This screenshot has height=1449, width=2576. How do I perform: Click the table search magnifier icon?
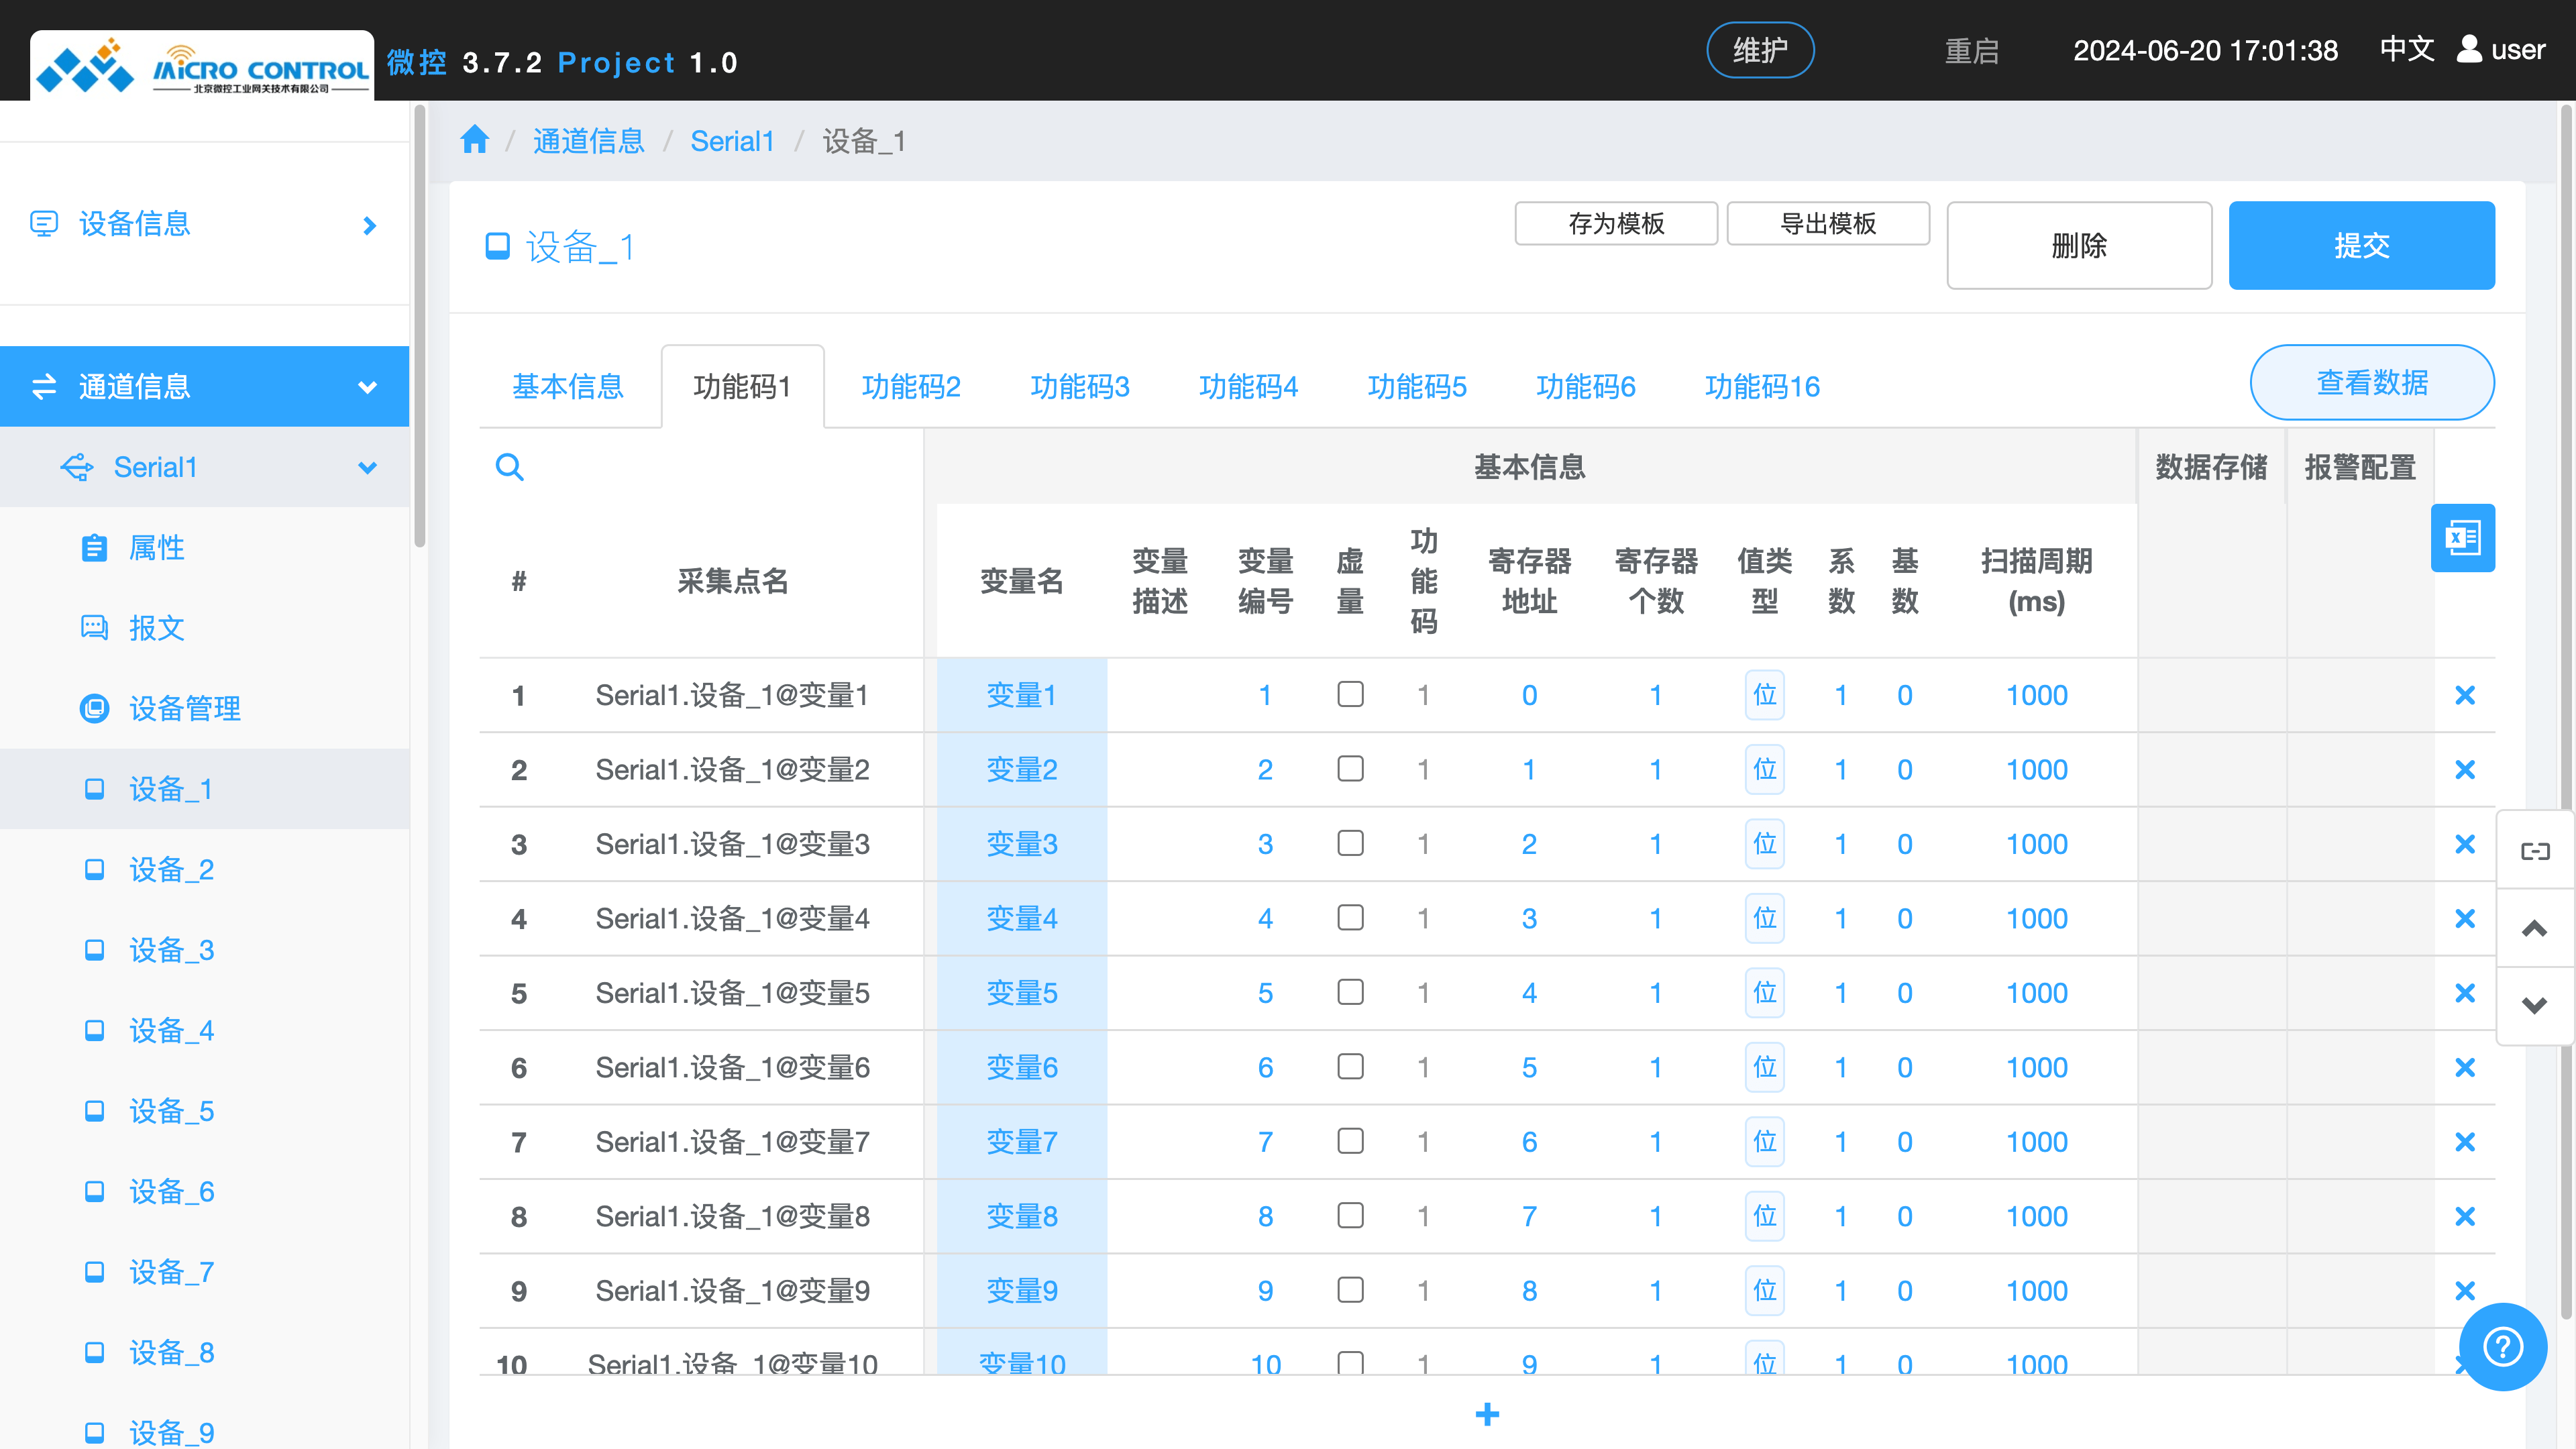(509, 467)
